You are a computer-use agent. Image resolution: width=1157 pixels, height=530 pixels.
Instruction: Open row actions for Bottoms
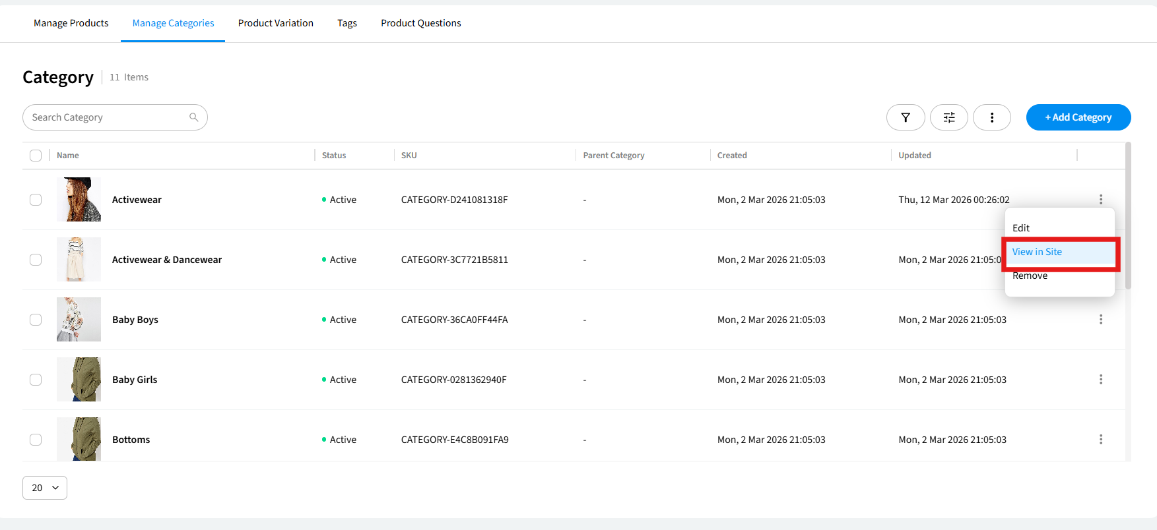(x=1100, y=440)
